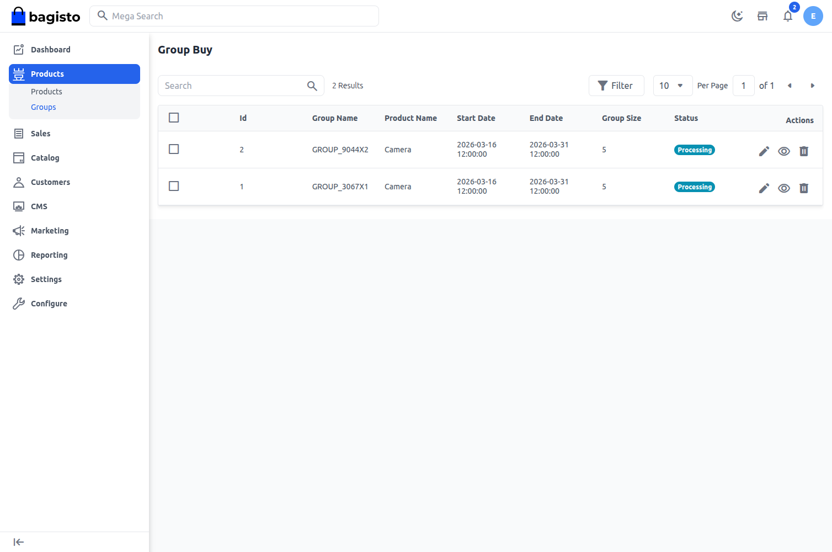This screenshot has height=552, width=832.
Task: Collapse the sidebar with the arrow icon
Action: click(18, 542)
